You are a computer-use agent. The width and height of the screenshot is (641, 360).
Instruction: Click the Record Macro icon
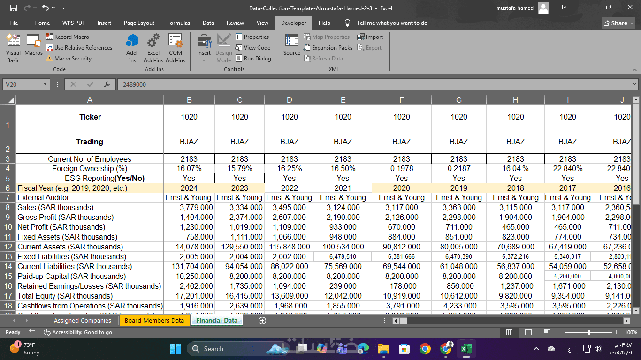coord(49,37)
